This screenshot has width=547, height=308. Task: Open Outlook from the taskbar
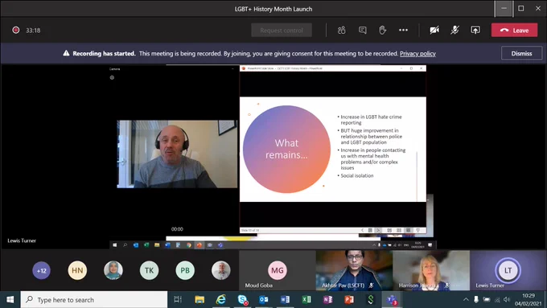click(264, 300)
